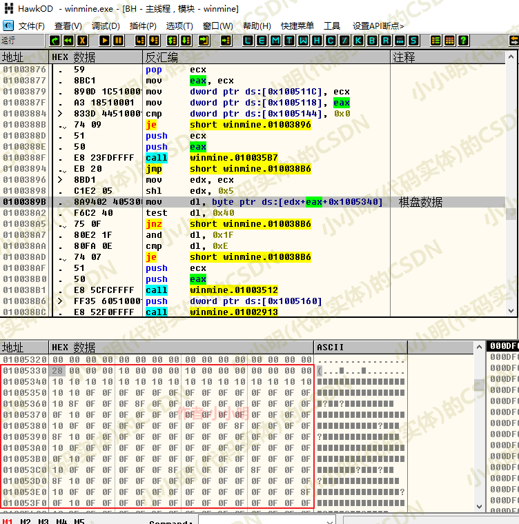The width and height of the screenshot is (519, 524).
Task: Step over the next instruction
Action: coord(155,41)
